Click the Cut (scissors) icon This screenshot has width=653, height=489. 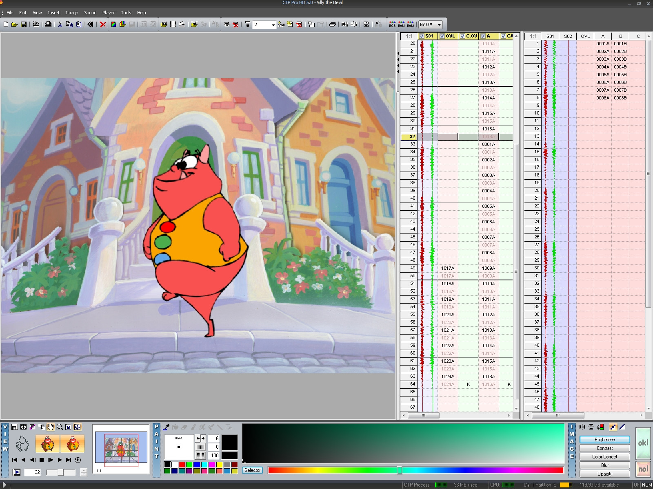pyautogui.click(x=60, y=24)
